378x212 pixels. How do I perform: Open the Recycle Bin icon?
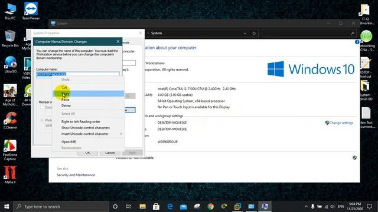(x=10, y=38)
